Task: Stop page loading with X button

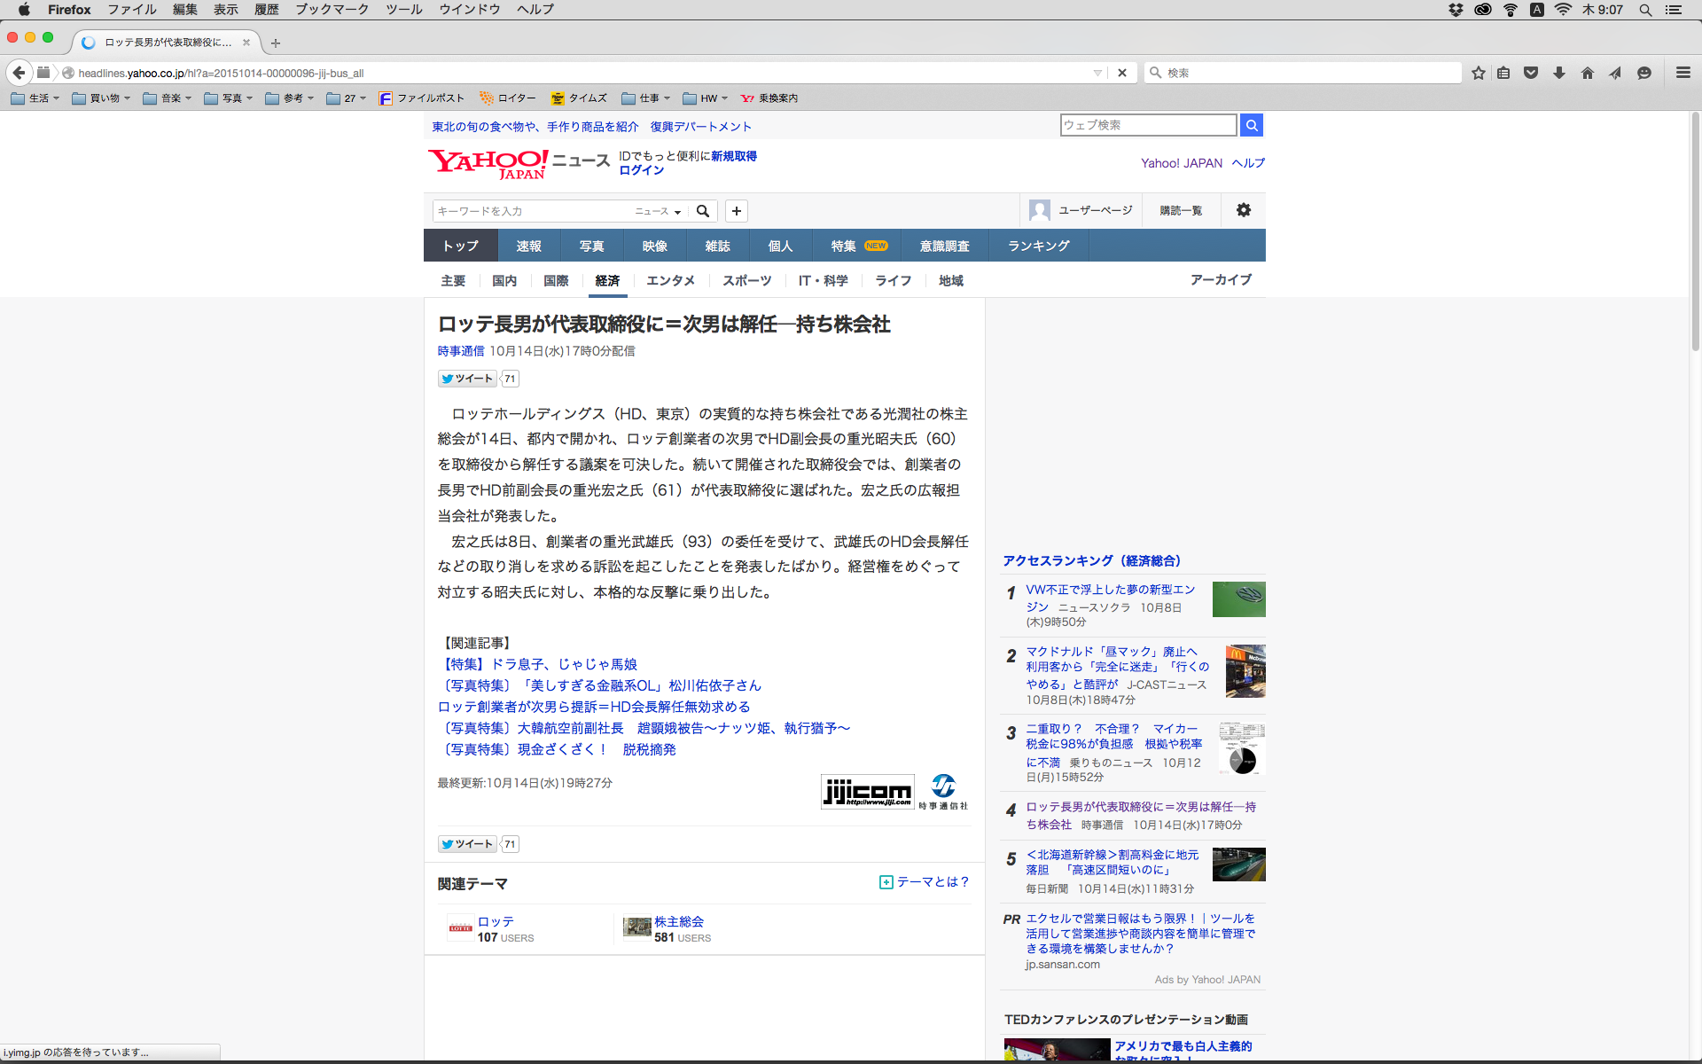Action: pyautogui.click(x=1122, y=73)
